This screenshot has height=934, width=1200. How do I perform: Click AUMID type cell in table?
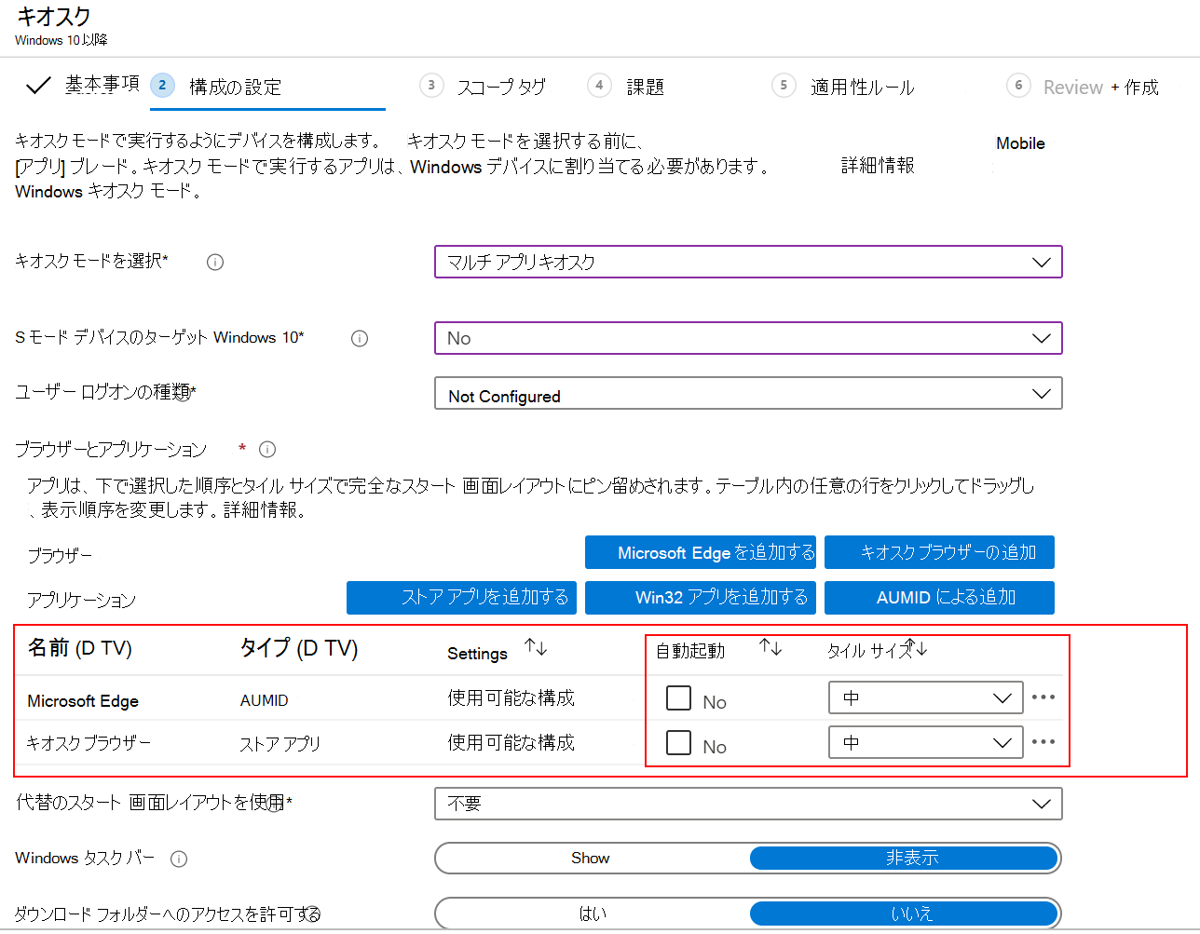click(x=265, y=700)
